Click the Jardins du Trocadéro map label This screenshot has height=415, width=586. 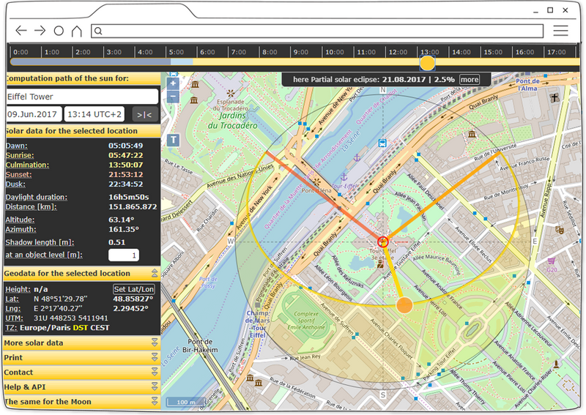tap(232, 121)
